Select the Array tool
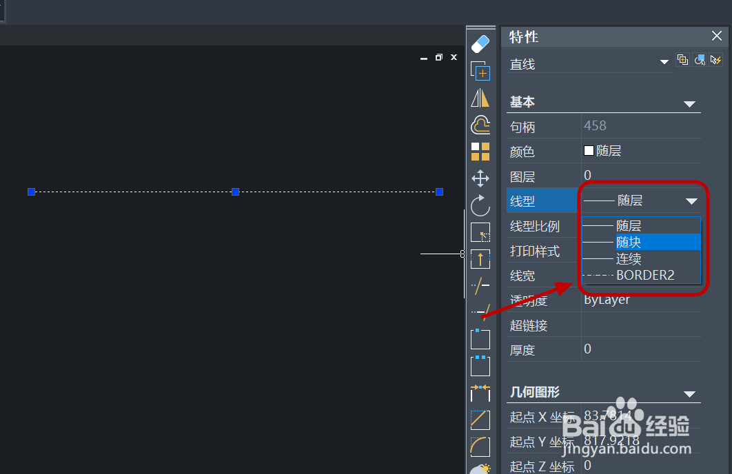The height and width of the screenshot is (474, 732). pos(480,152)
